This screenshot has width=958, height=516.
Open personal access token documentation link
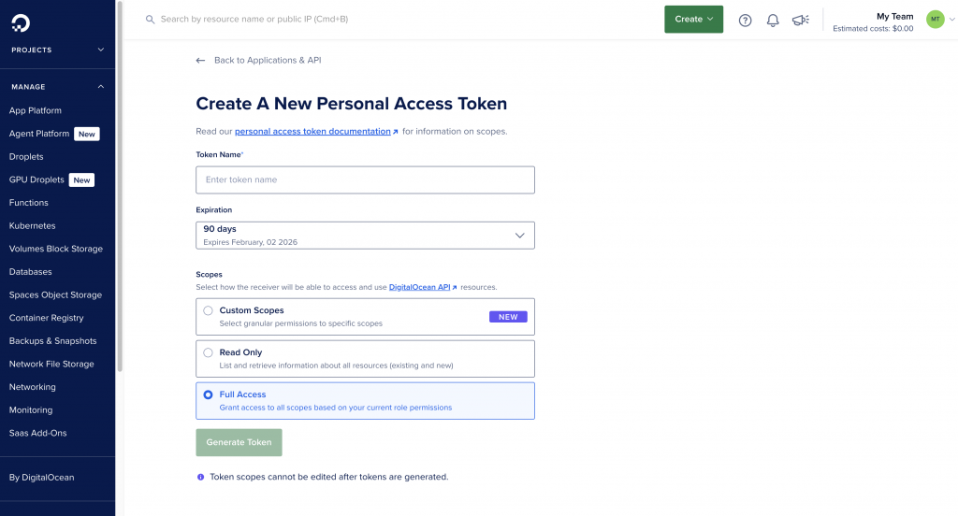coord(312,132)
